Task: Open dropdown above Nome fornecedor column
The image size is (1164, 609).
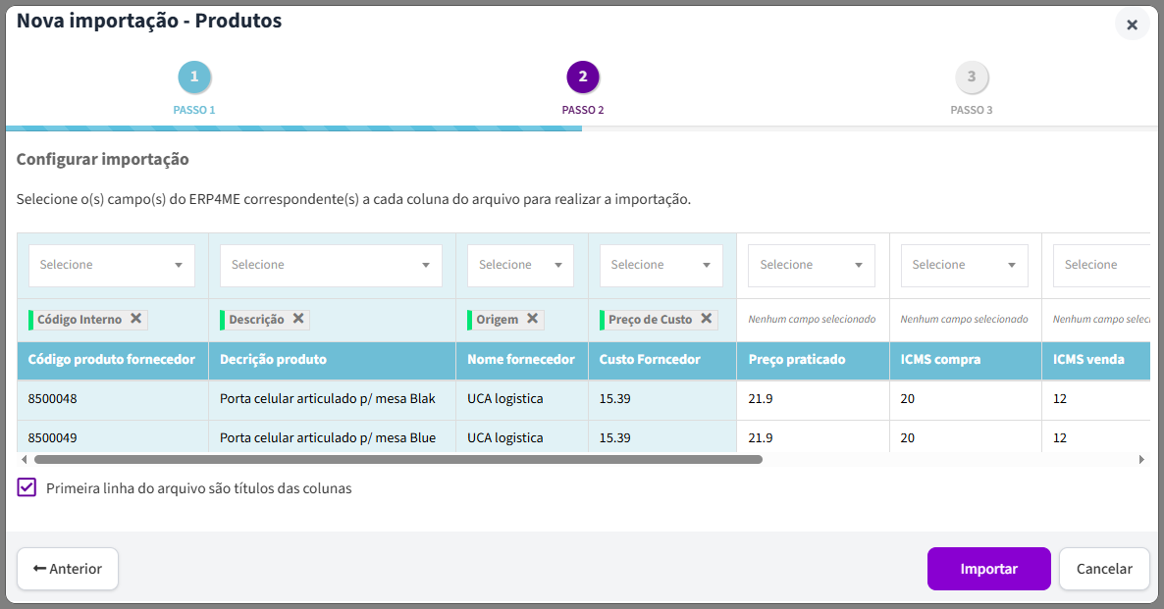Action: click(520, 265)
